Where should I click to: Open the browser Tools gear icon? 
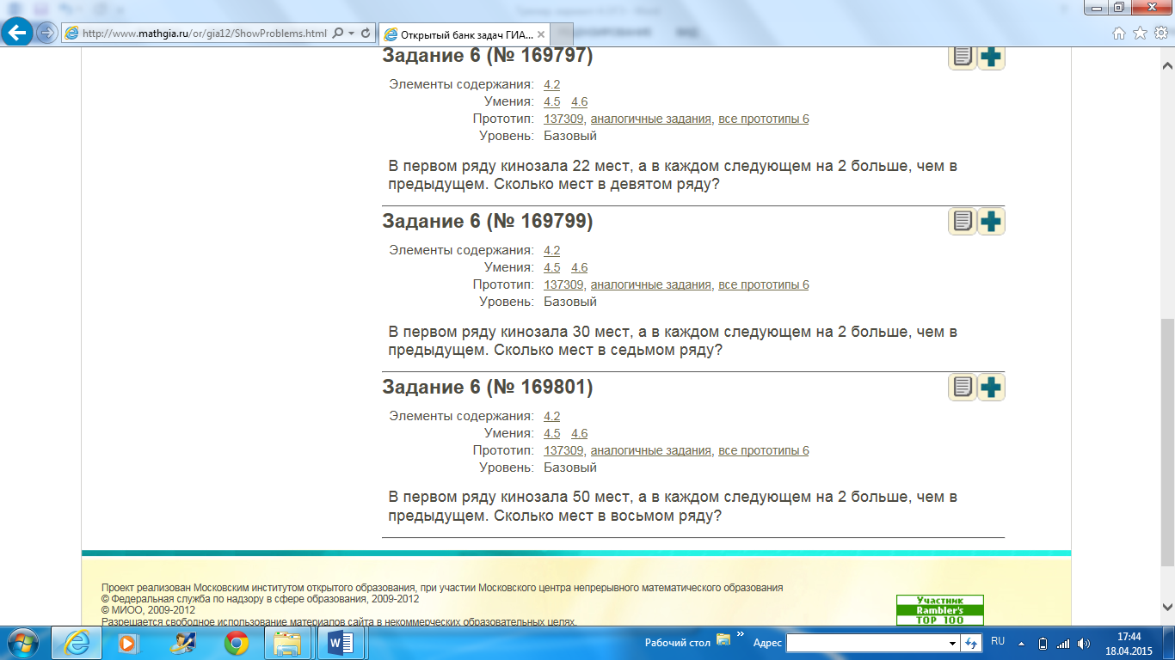tap(1160, 34)
